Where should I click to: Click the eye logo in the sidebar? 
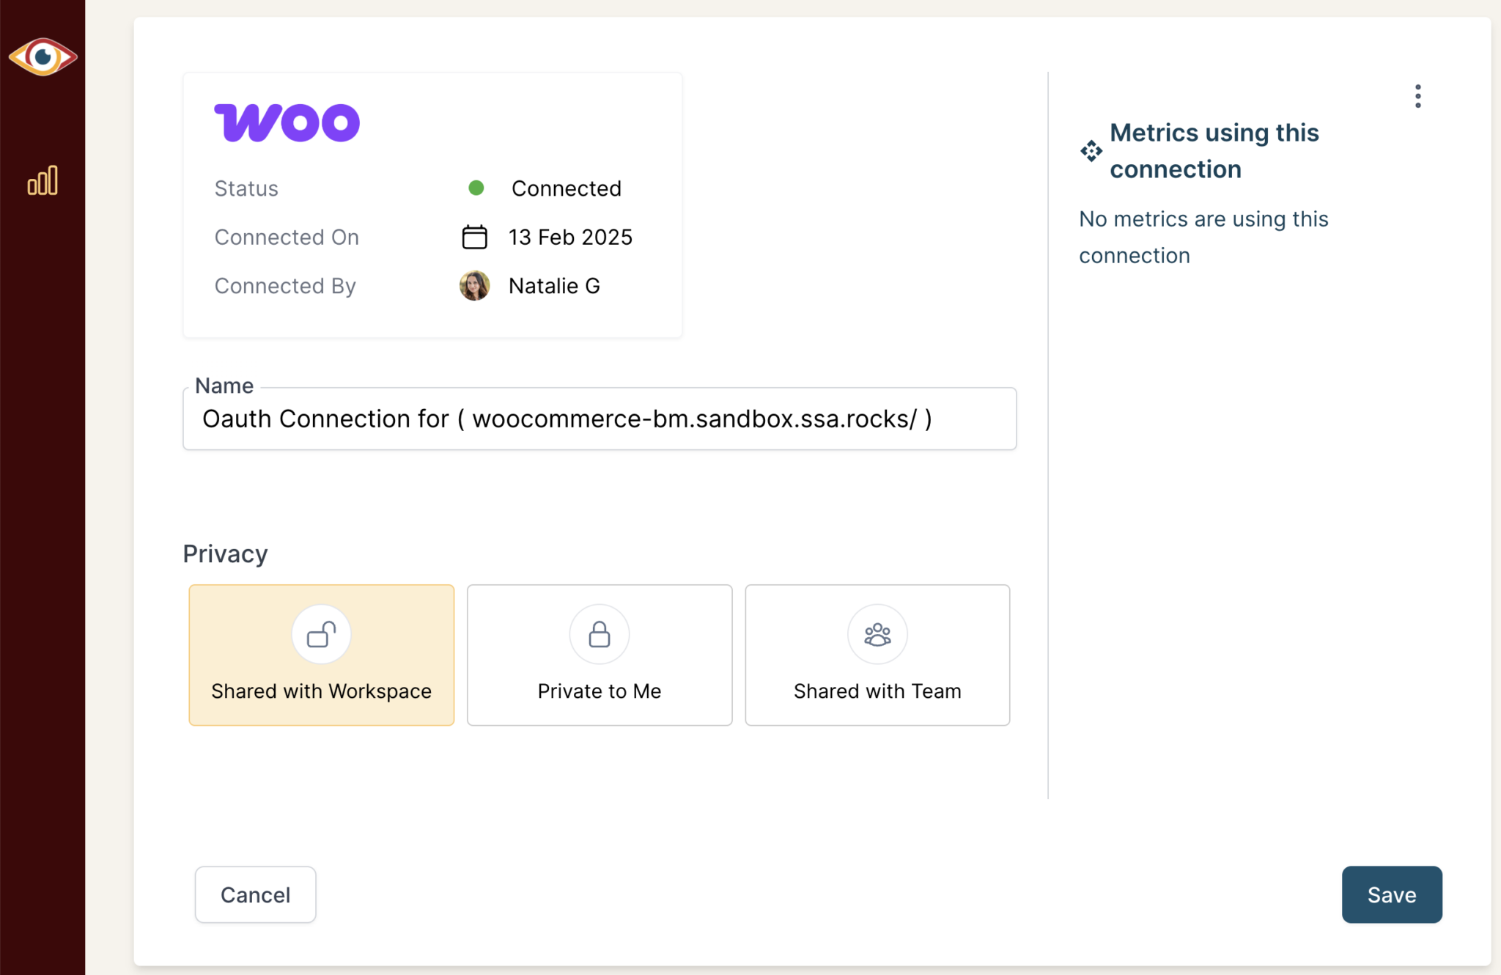pyautogui.click(x=43, y=55)
